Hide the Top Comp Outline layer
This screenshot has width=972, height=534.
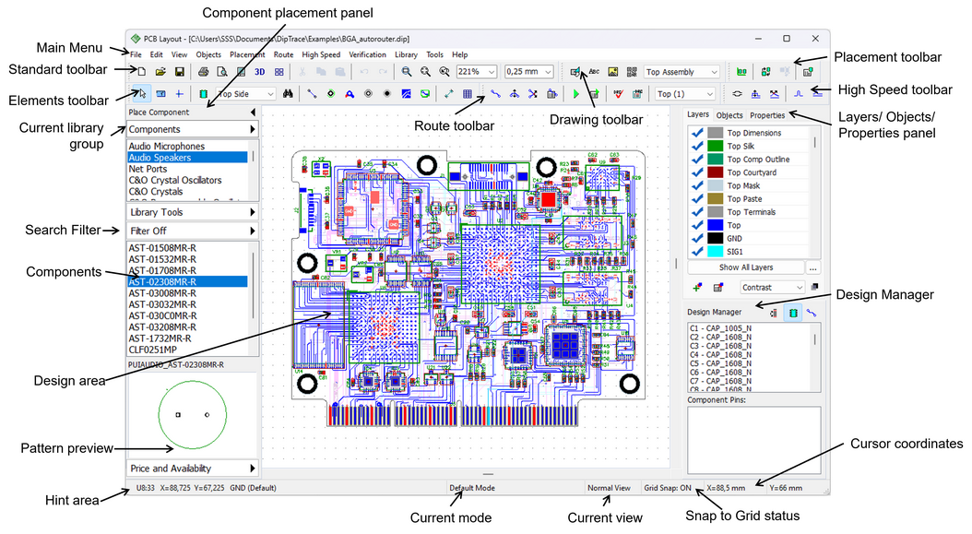coord(697,160)
